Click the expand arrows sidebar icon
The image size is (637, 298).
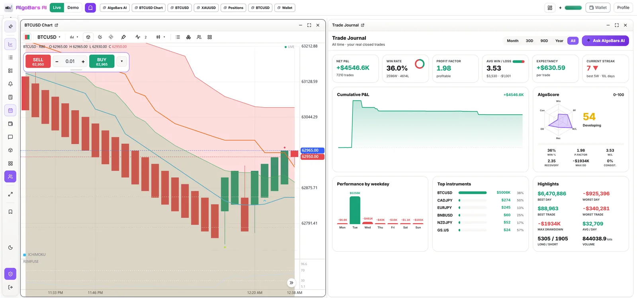pos(10,194)
